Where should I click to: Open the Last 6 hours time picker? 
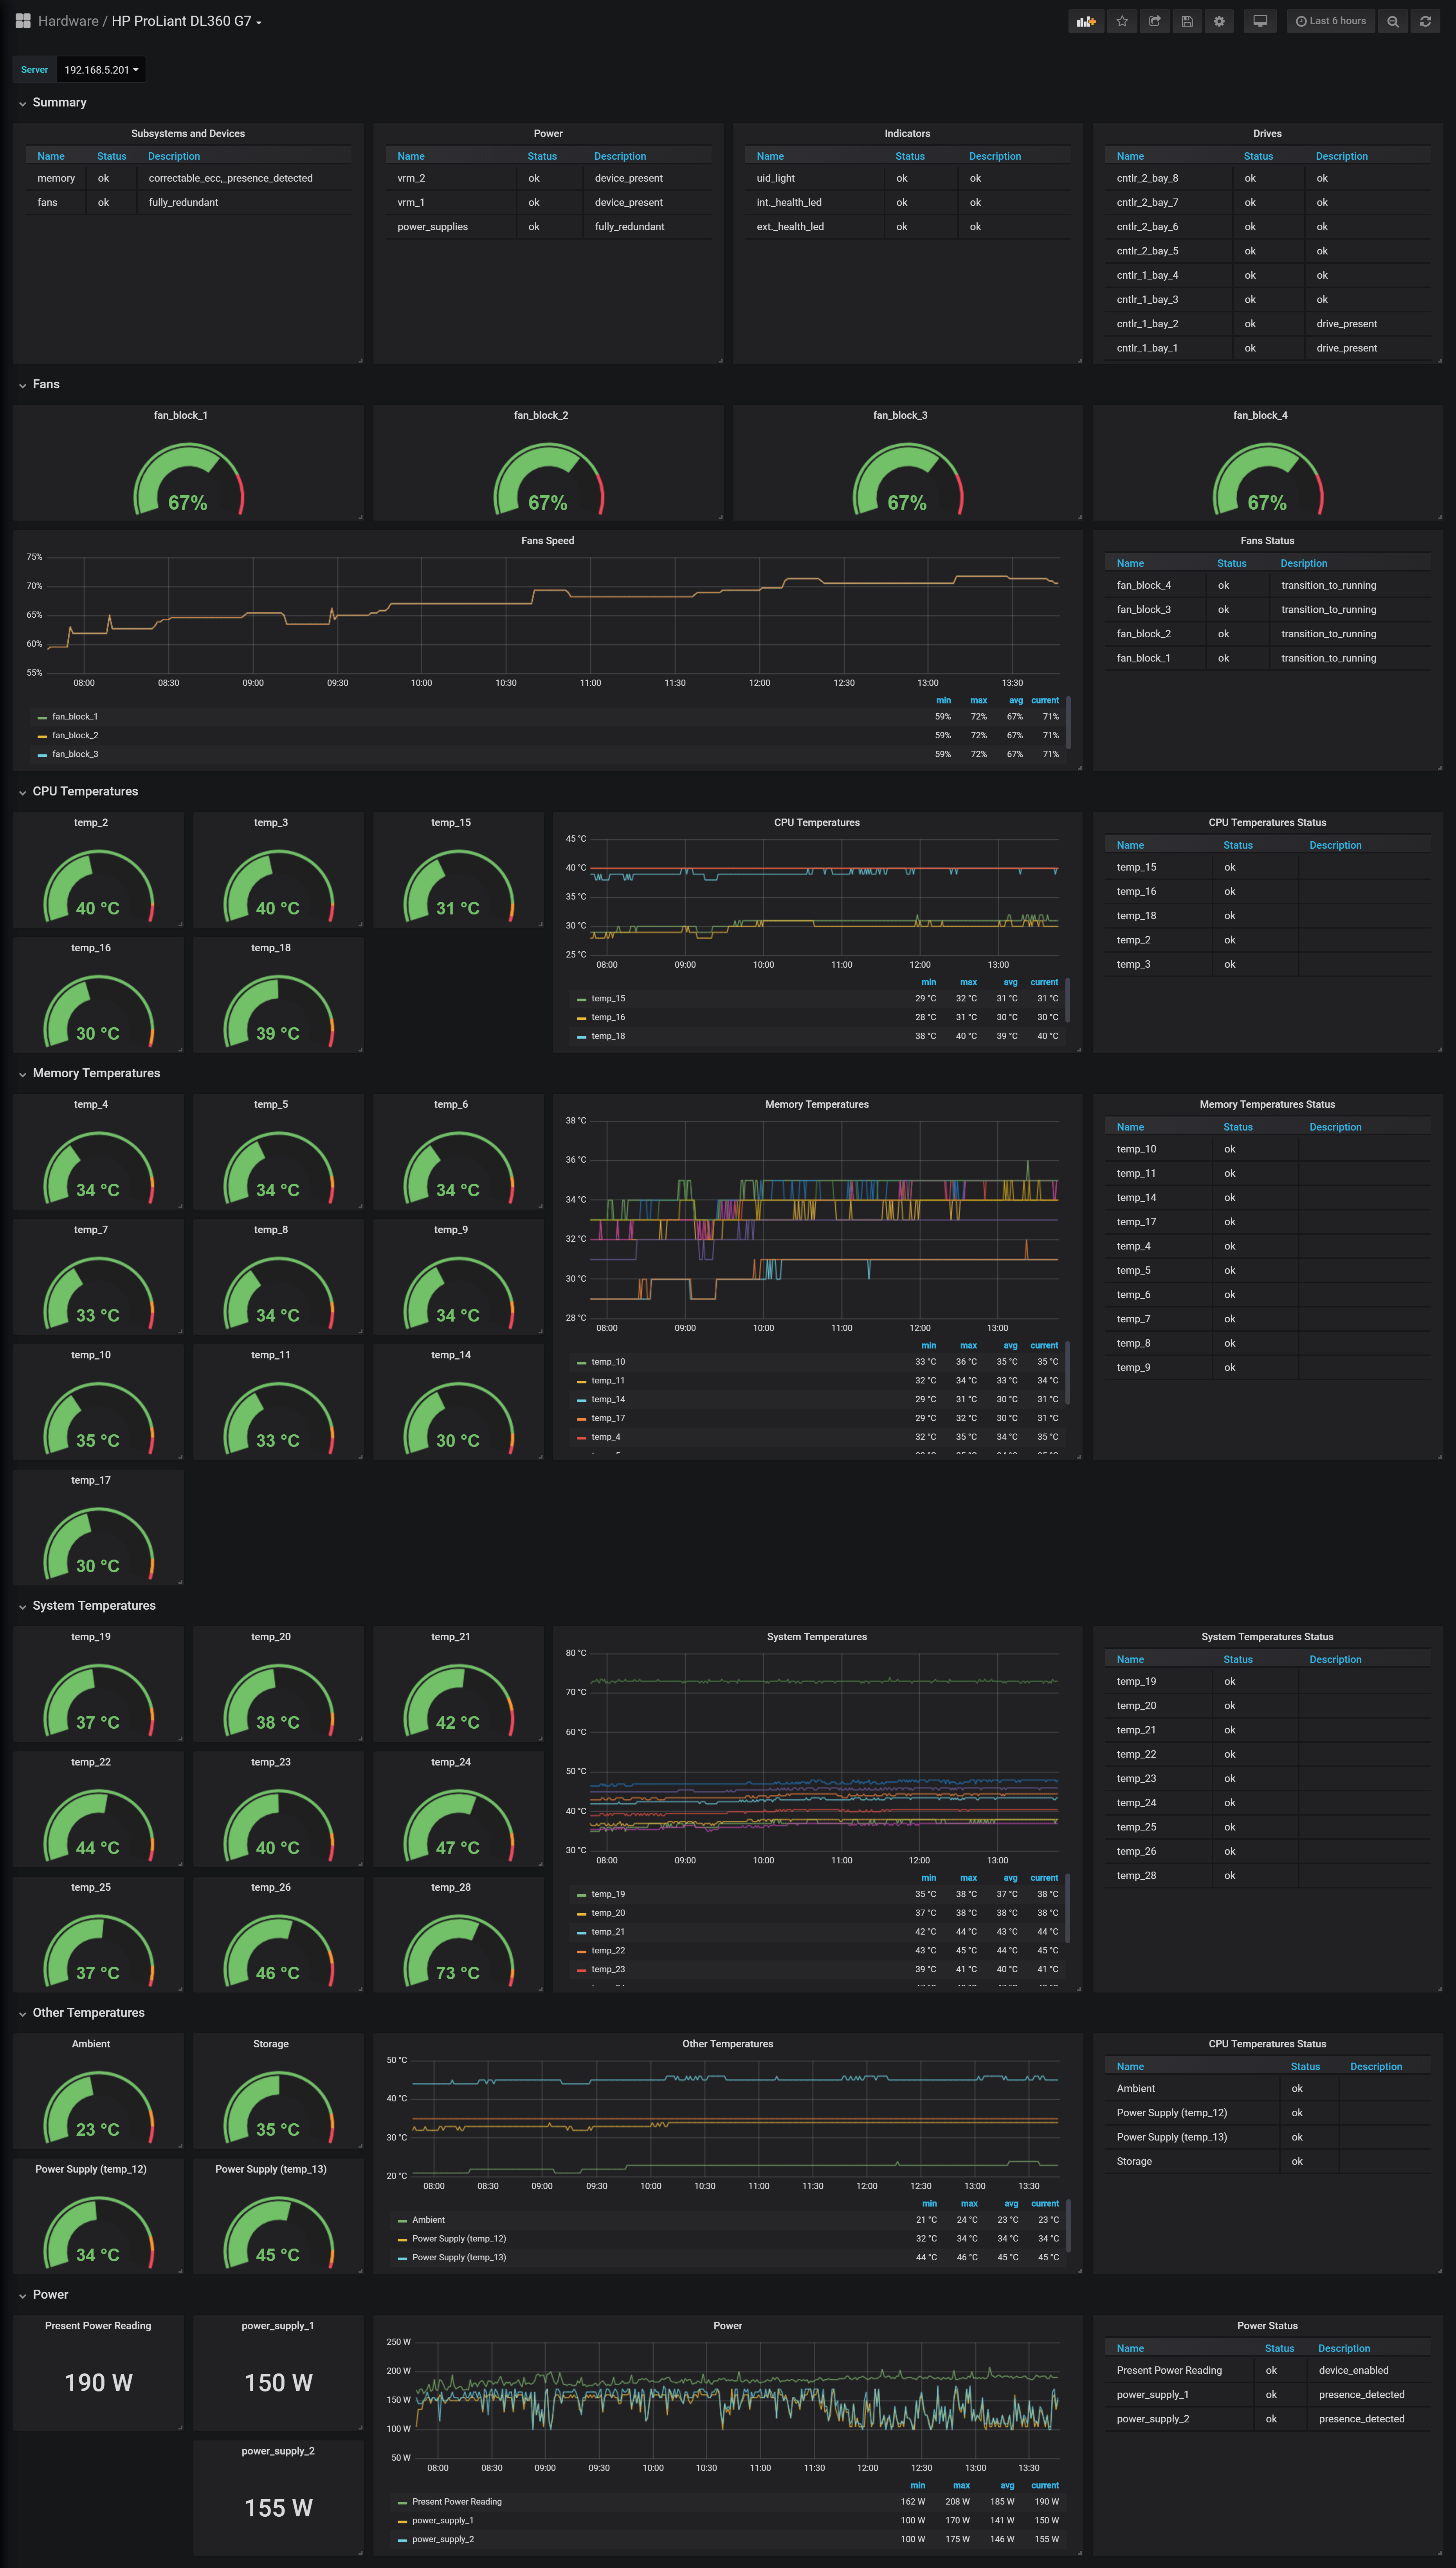click(x=1331, y=21)
